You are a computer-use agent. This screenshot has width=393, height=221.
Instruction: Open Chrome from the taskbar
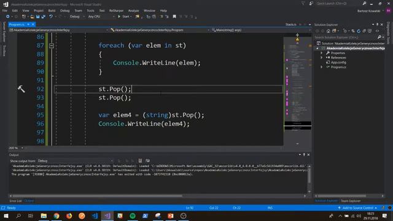pos(56,215)
